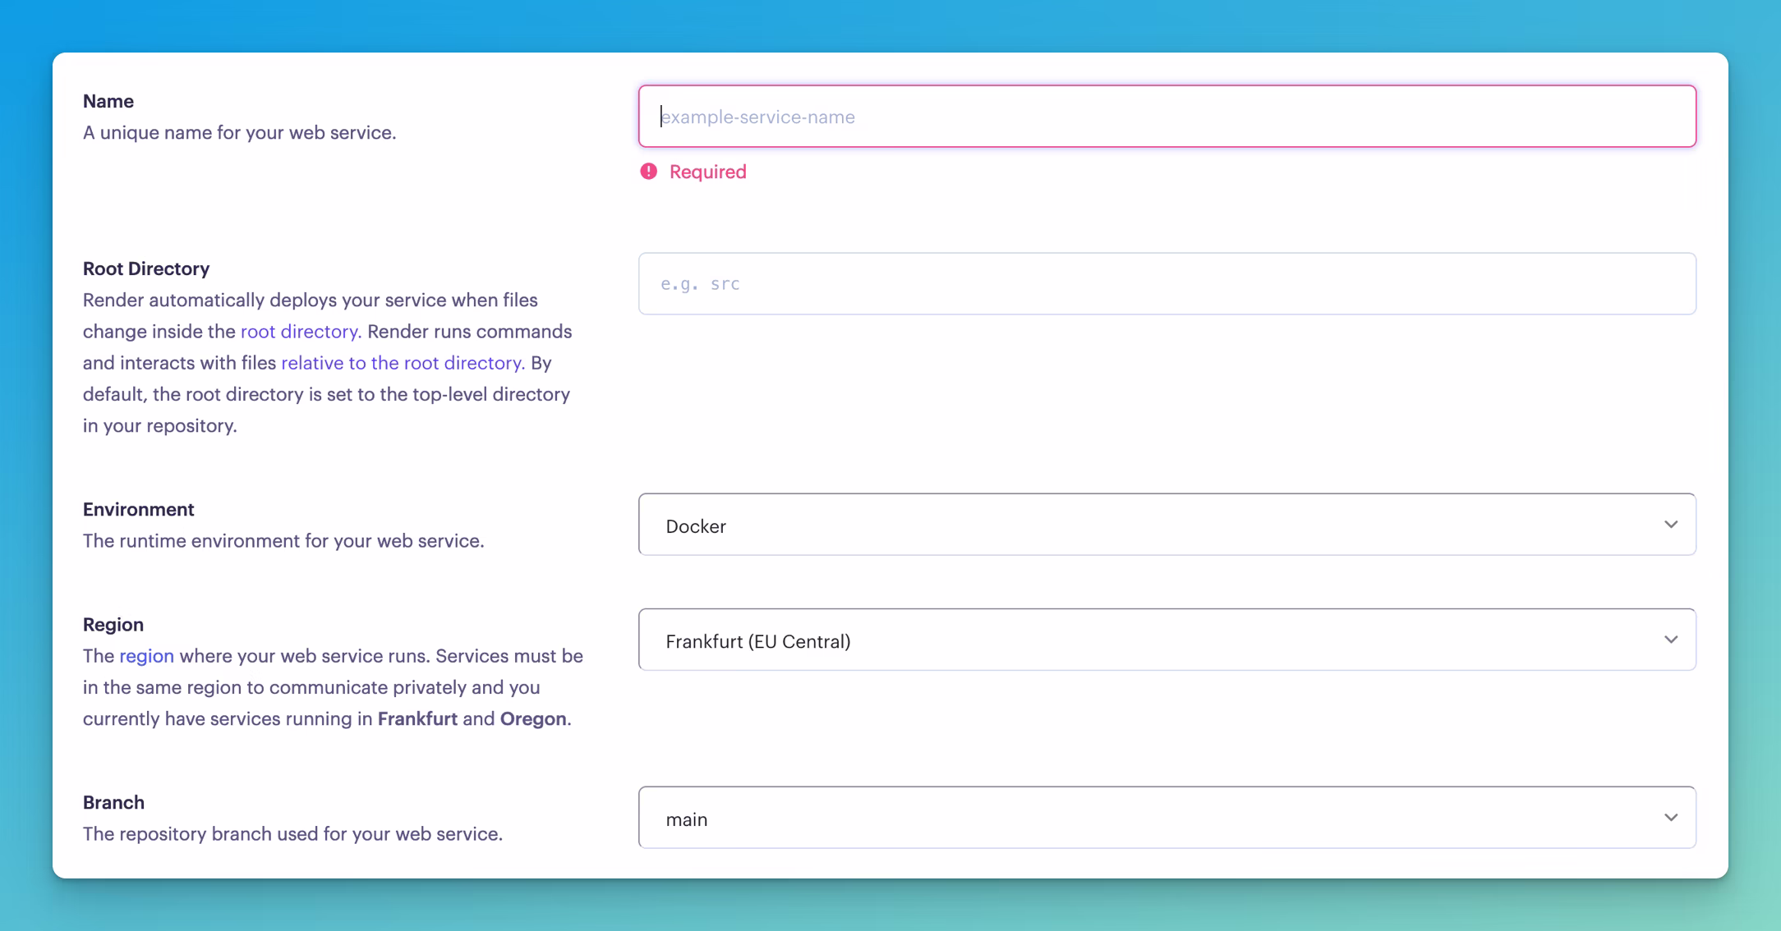Open the Environment dropdown showing Docker
The image size is (1781, 931).
click(1167, 525)
